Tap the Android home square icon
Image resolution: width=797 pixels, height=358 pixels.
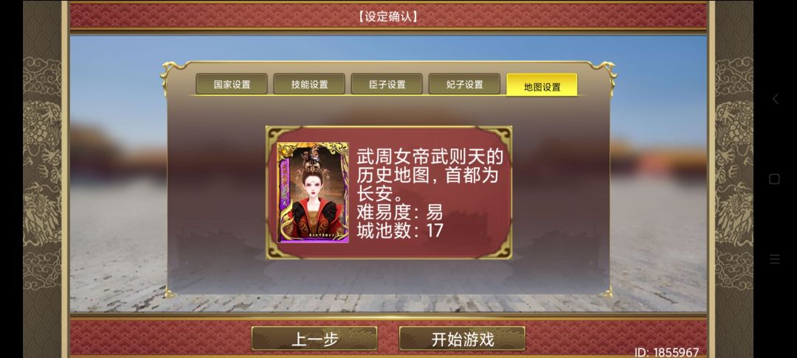click(775, 179)
